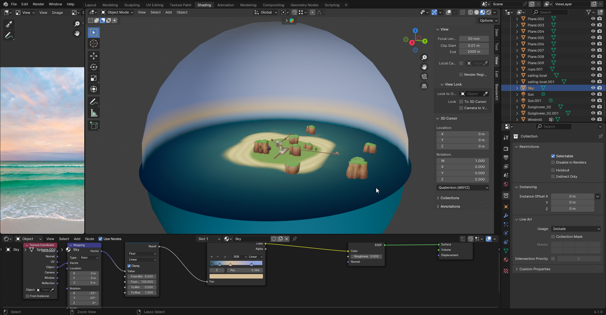Viewport: 606px width, 315px height.
Task: Disable the Clamp checkbox in Map Range node
Action: click(x=129, y=266)
